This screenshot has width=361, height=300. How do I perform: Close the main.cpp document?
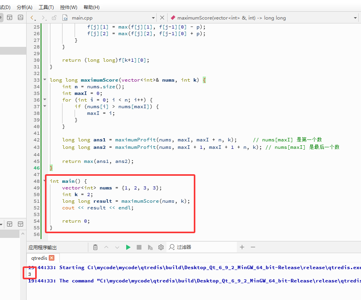tap(162, 18)
